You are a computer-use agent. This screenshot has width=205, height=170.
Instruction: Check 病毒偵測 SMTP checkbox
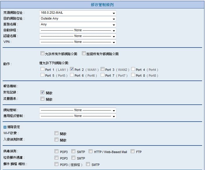point(73,151)
